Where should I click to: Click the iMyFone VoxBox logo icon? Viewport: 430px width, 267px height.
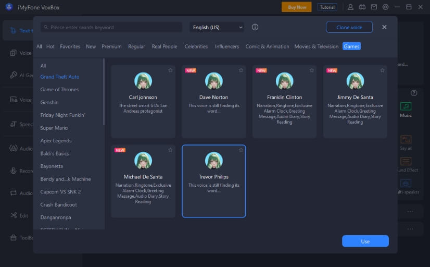click(9, 7)
